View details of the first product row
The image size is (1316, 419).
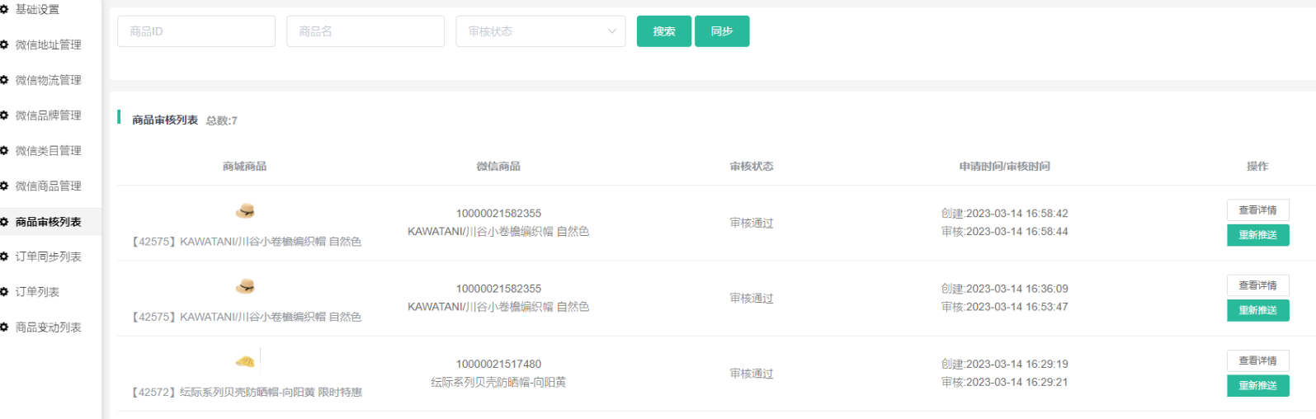click(1257, 210)
